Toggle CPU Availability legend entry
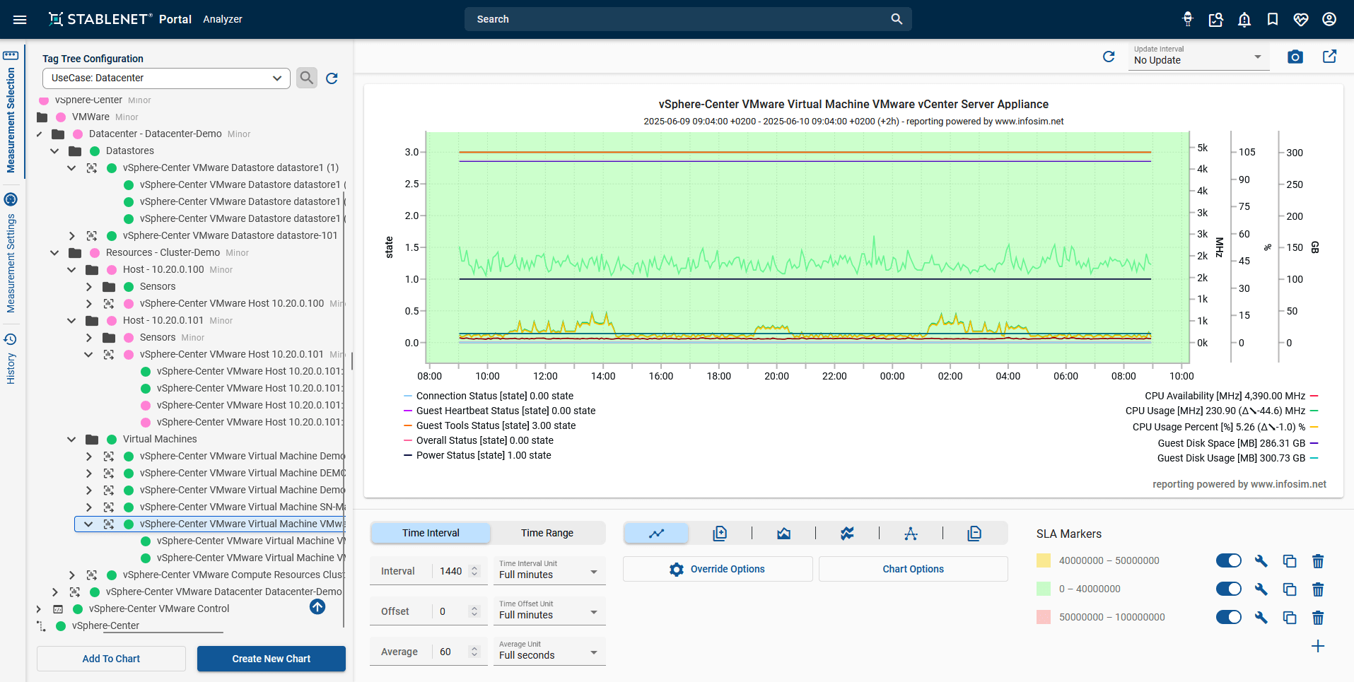Screen dimensions: 1354x682 pos(1232,396)
